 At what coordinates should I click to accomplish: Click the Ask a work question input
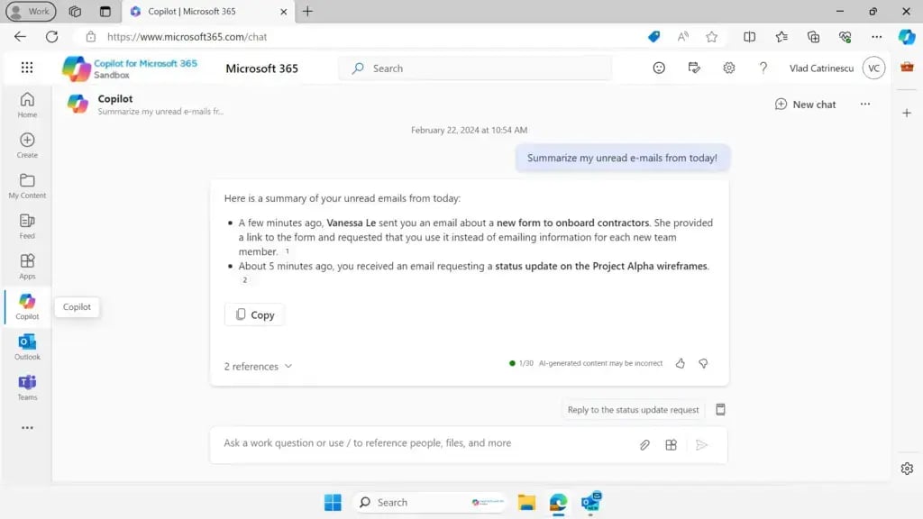pyautogui.click(x=424, y=443)
